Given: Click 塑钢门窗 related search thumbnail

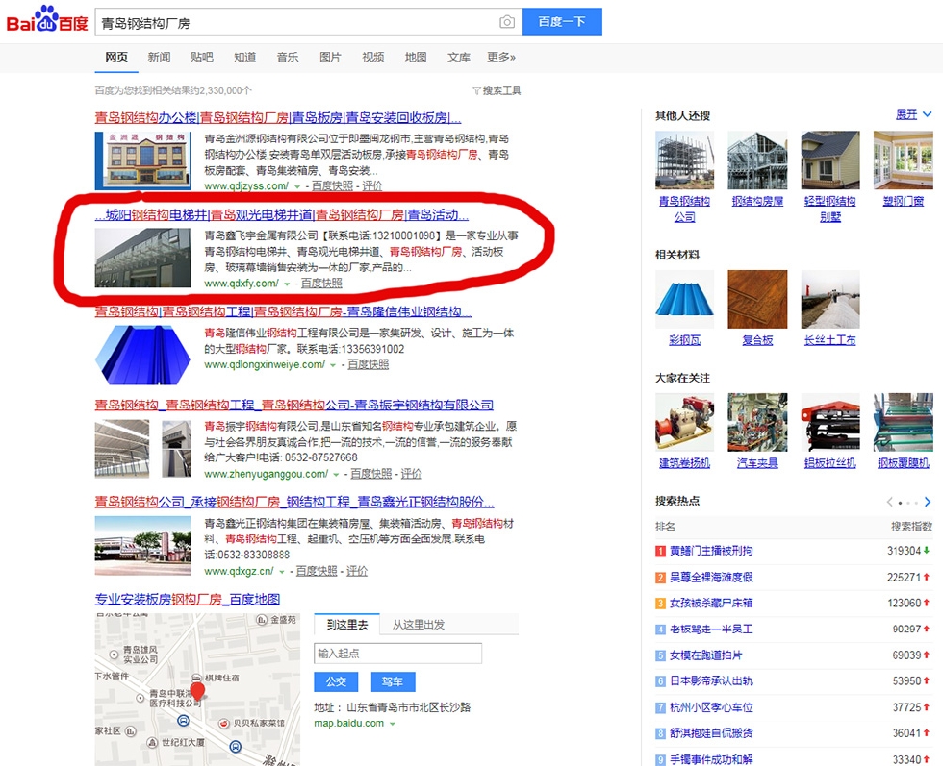Looking at the screenshot, I should click(x=904, y=160).
